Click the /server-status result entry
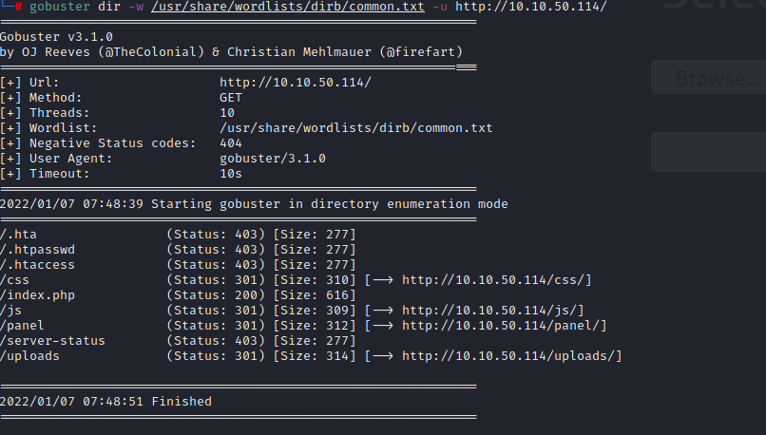 [x=53, y=341]
